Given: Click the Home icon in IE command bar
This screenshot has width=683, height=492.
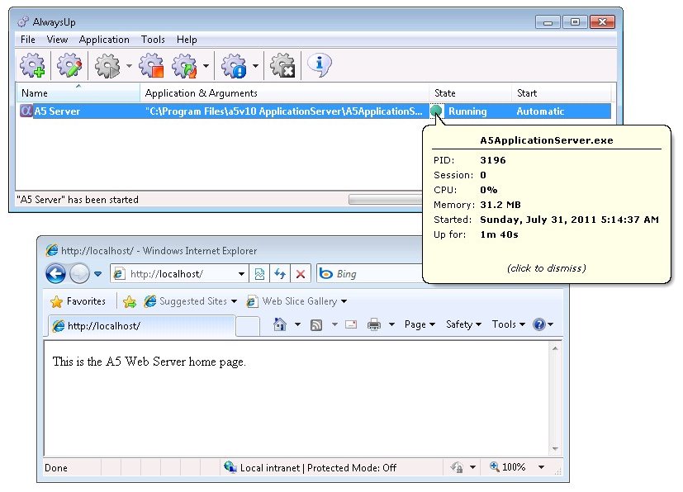Looking at the screenshot, I should tap(280, 324).
